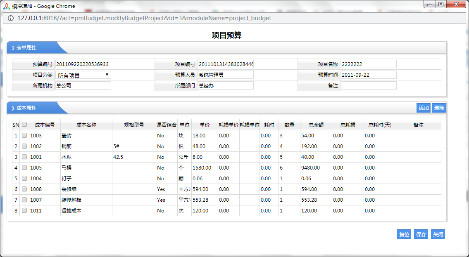Click the site info icon in address bar
This screenshot has width=469, height=257.
pos(11,18)
